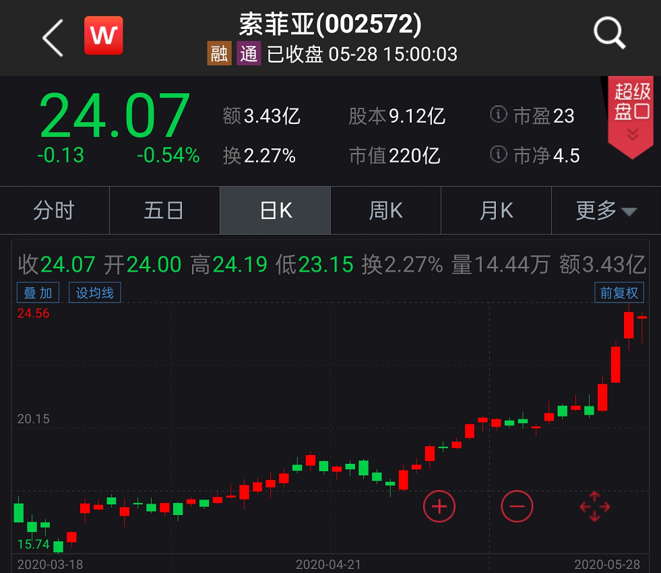Tap the 2020-03-18 start date label
This screenshot has height=573, width=661.
[50, 564]
